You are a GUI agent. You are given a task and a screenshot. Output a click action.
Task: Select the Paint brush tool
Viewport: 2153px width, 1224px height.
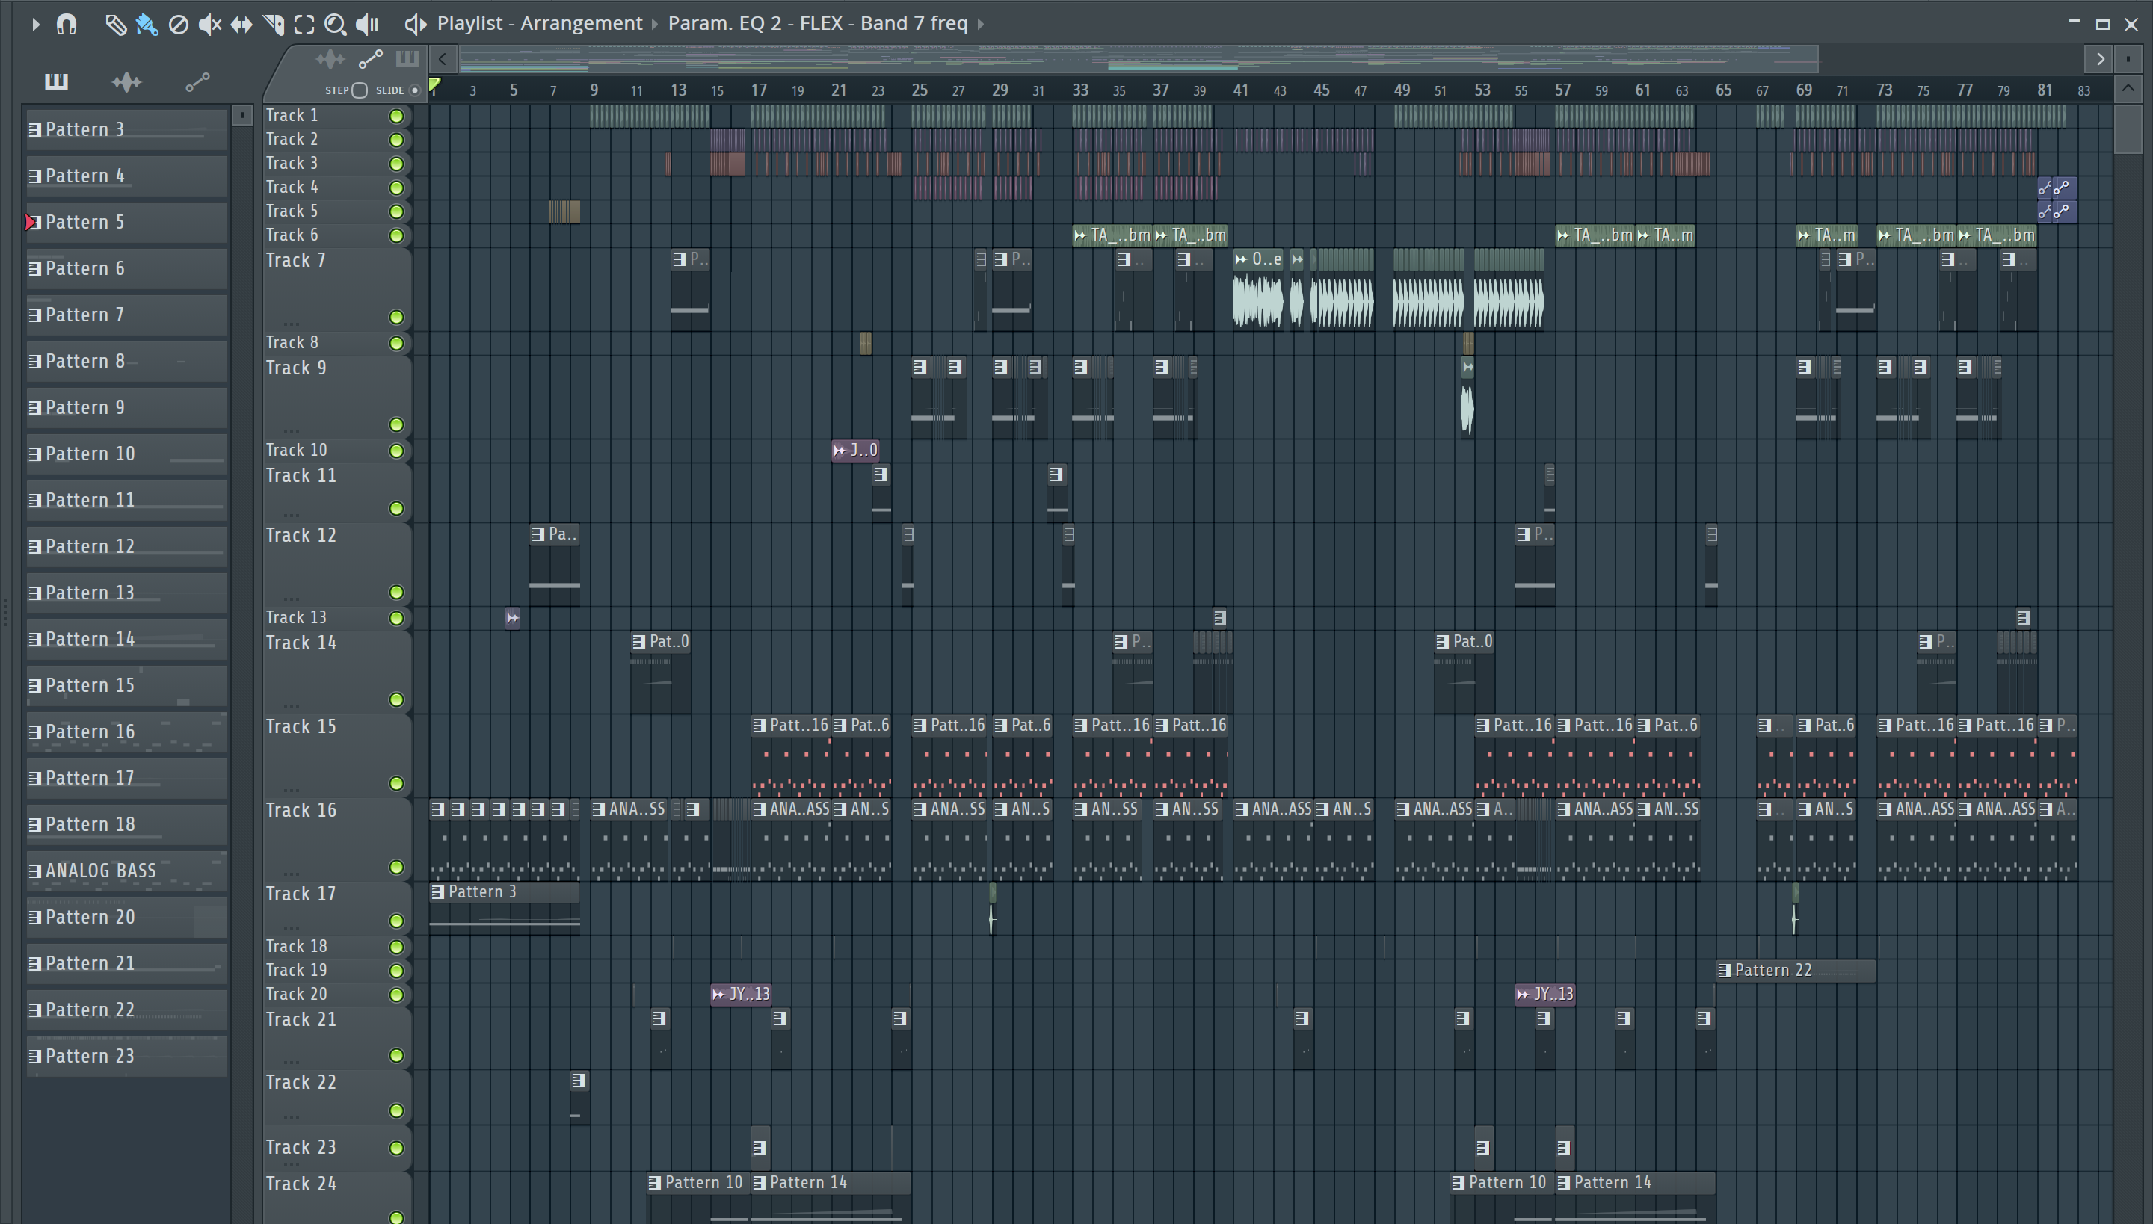(147, 25)
